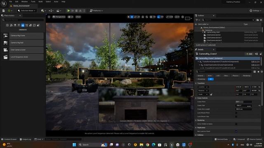This screenshot has width=264, height=148.
Task: Select the Volumes category icon in Place Actors
Action: point(34,25)
